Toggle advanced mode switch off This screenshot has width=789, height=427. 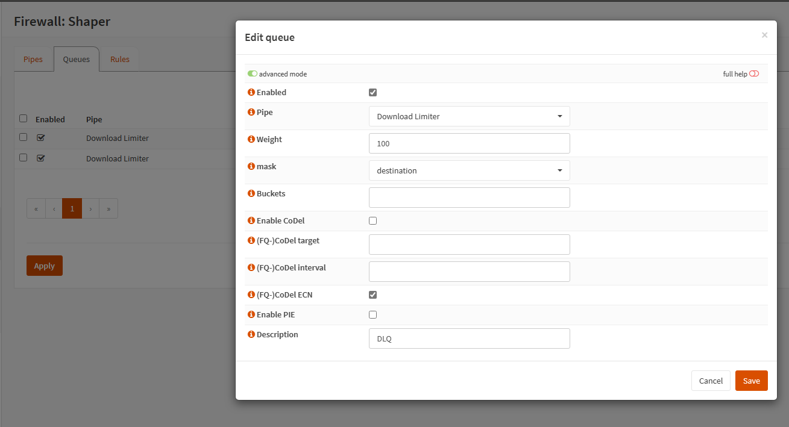click(x=253, y=74)
